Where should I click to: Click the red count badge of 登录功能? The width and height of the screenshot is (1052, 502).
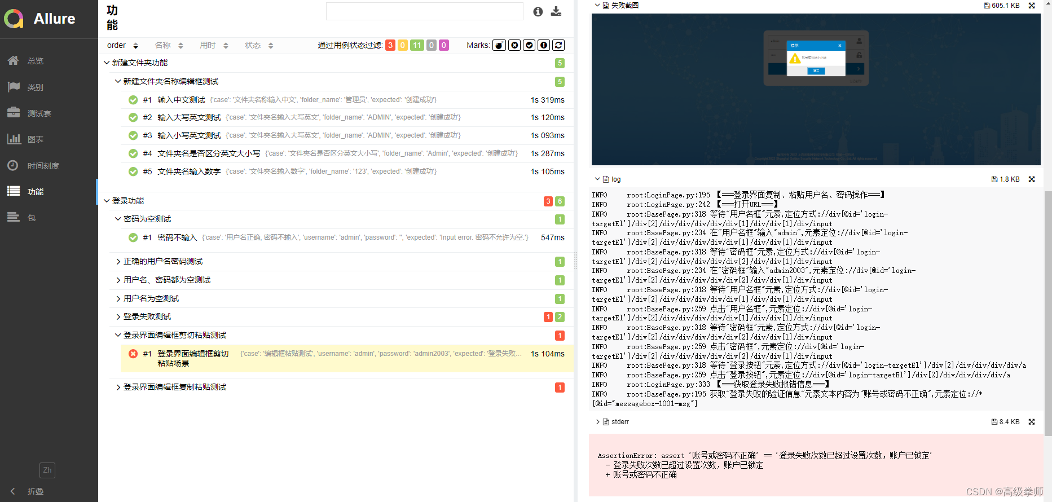548,201
